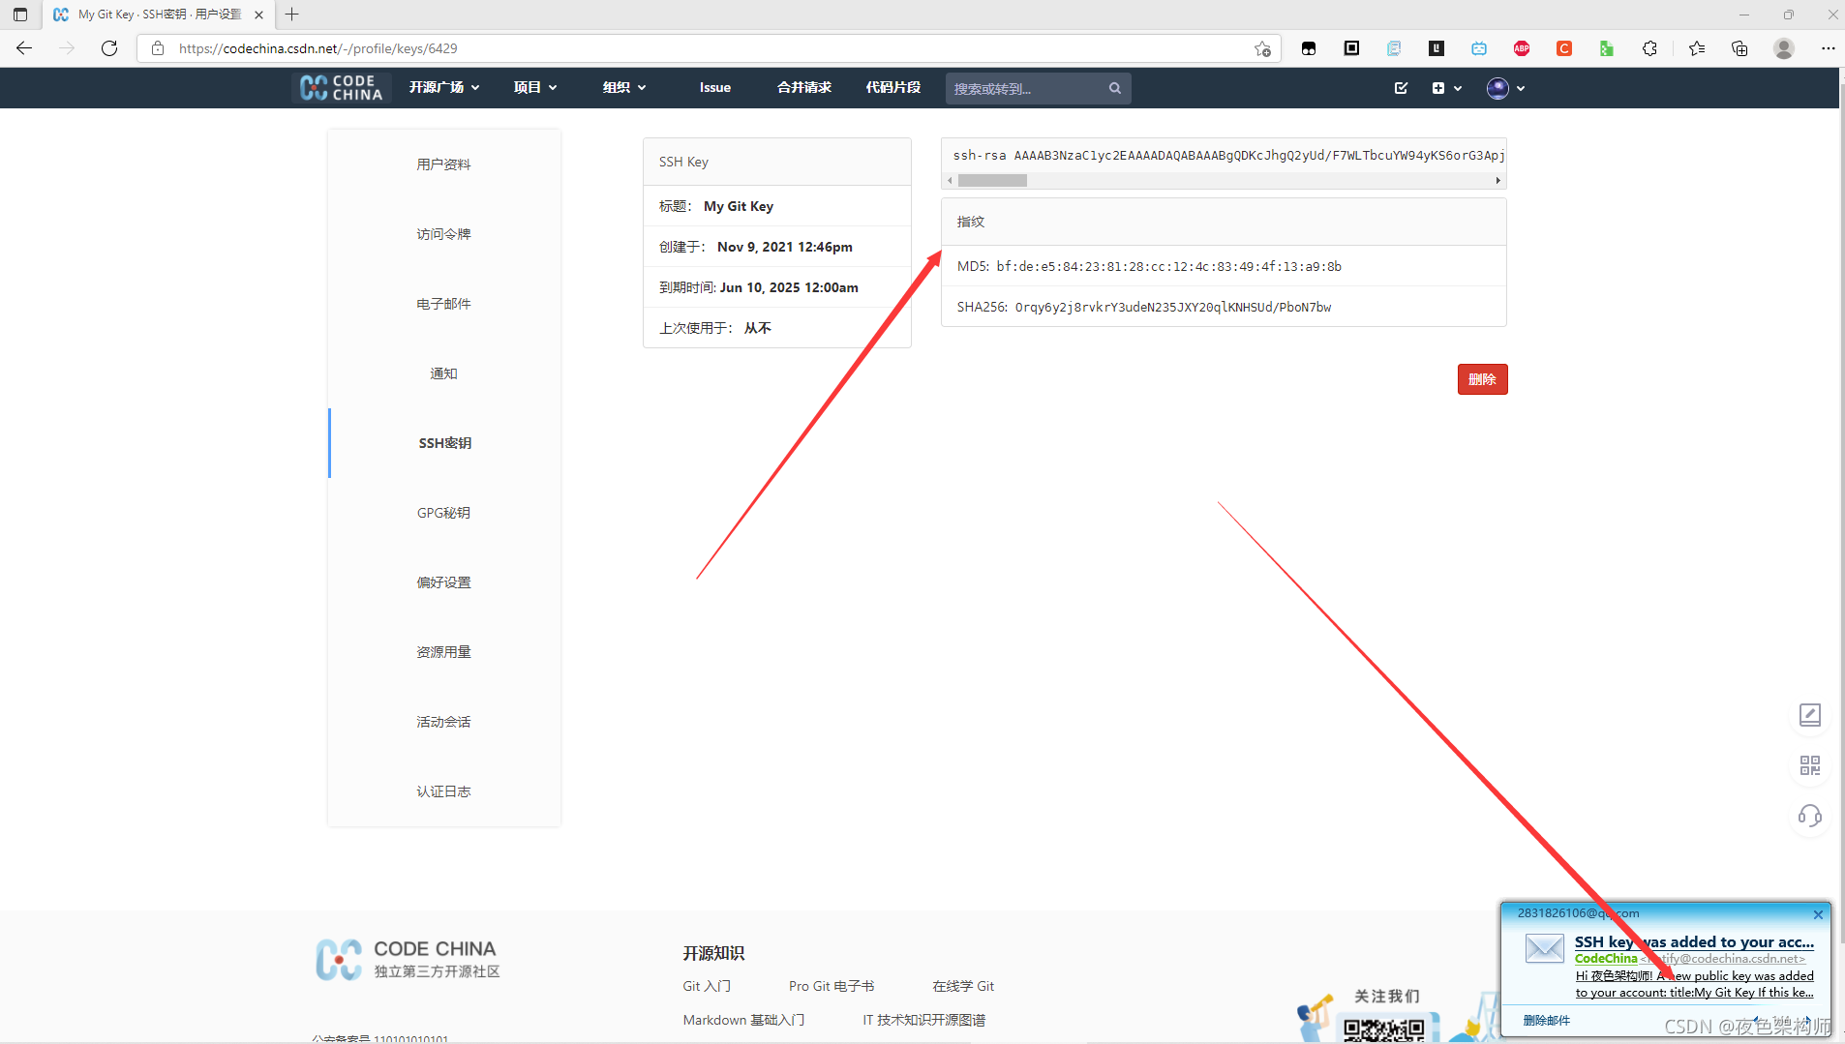The image size is (1845, 1044).
Task: Expand the 开源广场 dropdown
Action: pos(444,88)
